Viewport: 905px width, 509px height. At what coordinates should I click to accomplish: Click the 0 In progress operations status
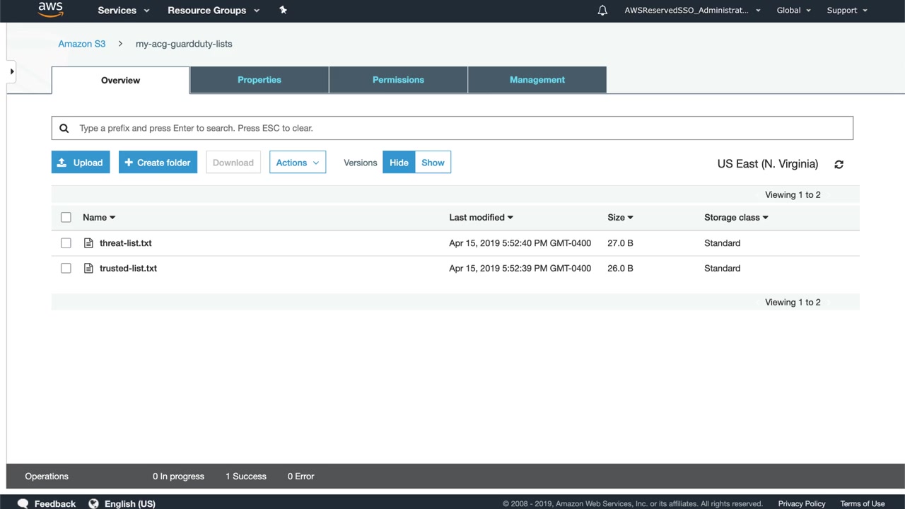pos(178,476)
